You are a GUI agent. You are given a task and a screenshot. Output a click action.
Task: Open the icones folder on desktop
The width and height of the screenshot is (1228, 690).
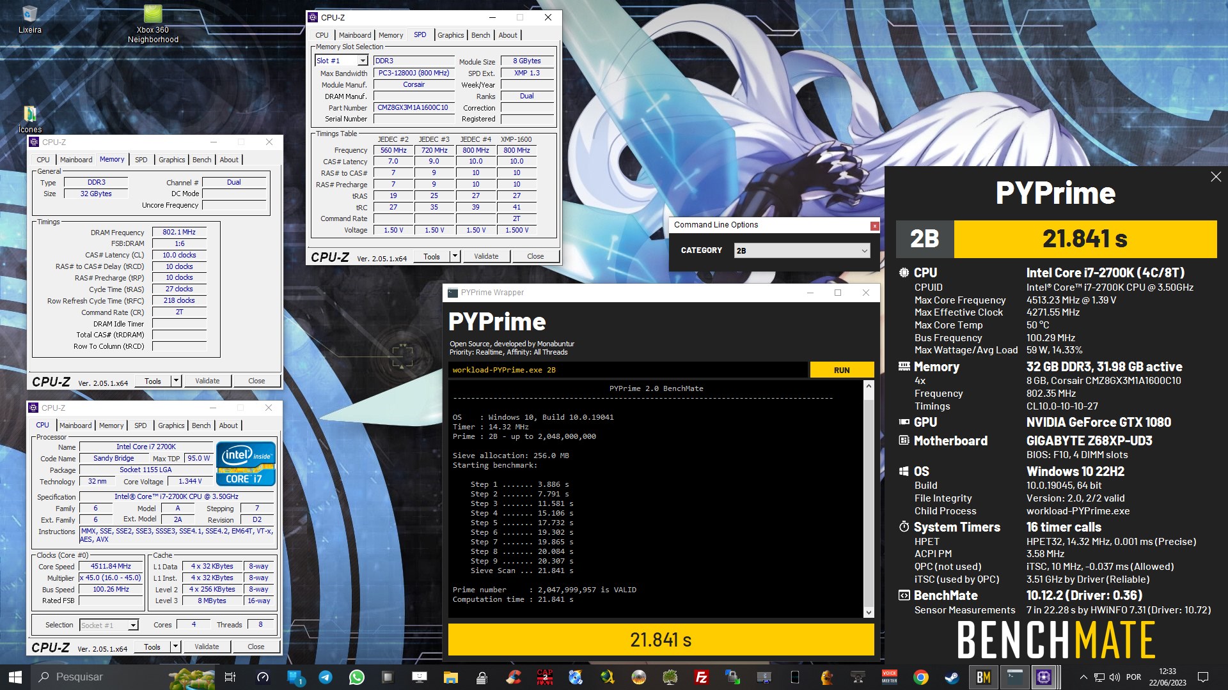pos(29,119)
